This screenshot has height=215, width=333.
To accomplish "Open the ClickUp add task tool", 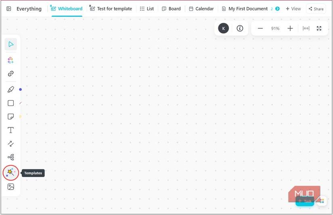I will [10, 60].
